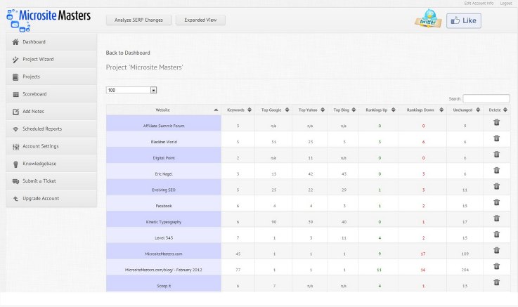Delete the Evolving SEO row
The image size is (518, 307).
(496, 186)
